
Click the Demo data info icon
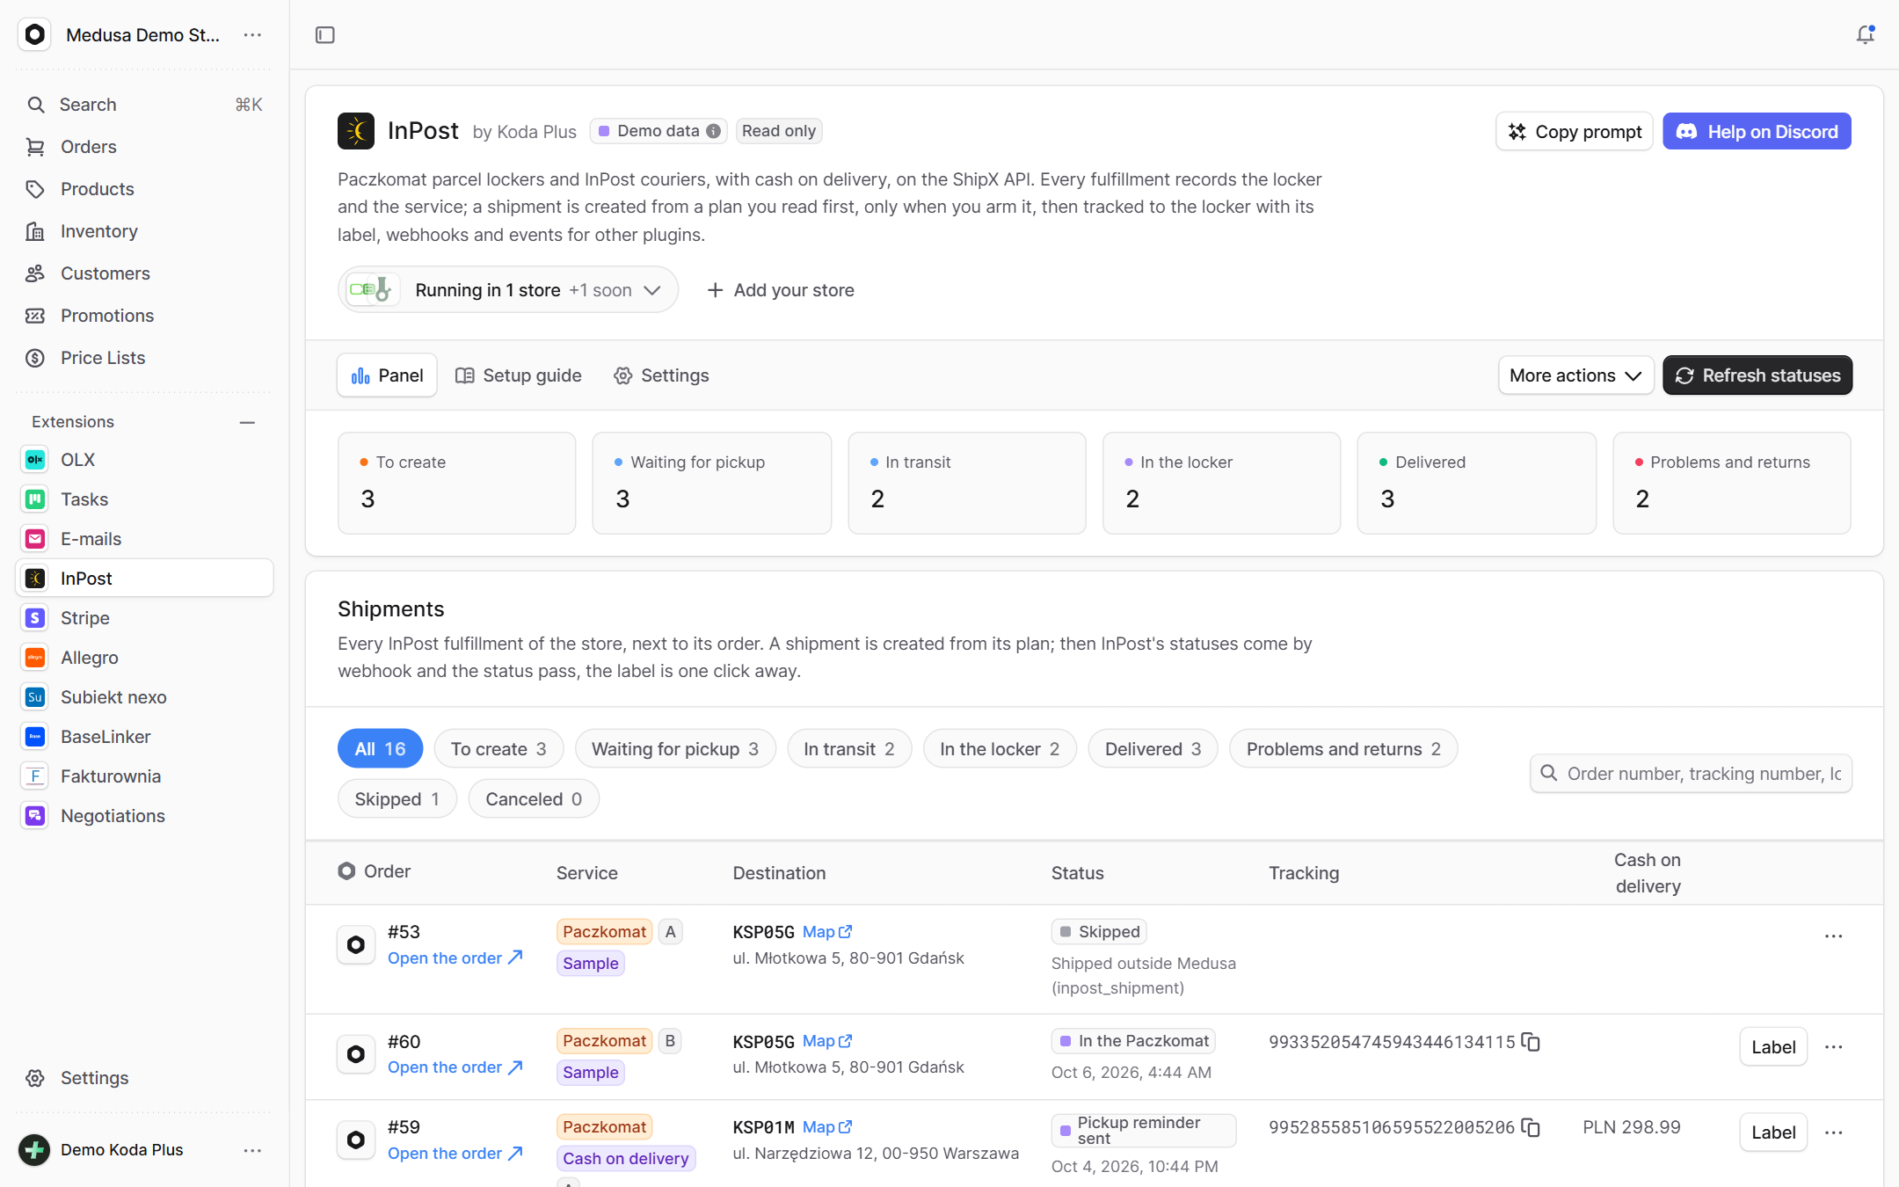coord(714,131)
